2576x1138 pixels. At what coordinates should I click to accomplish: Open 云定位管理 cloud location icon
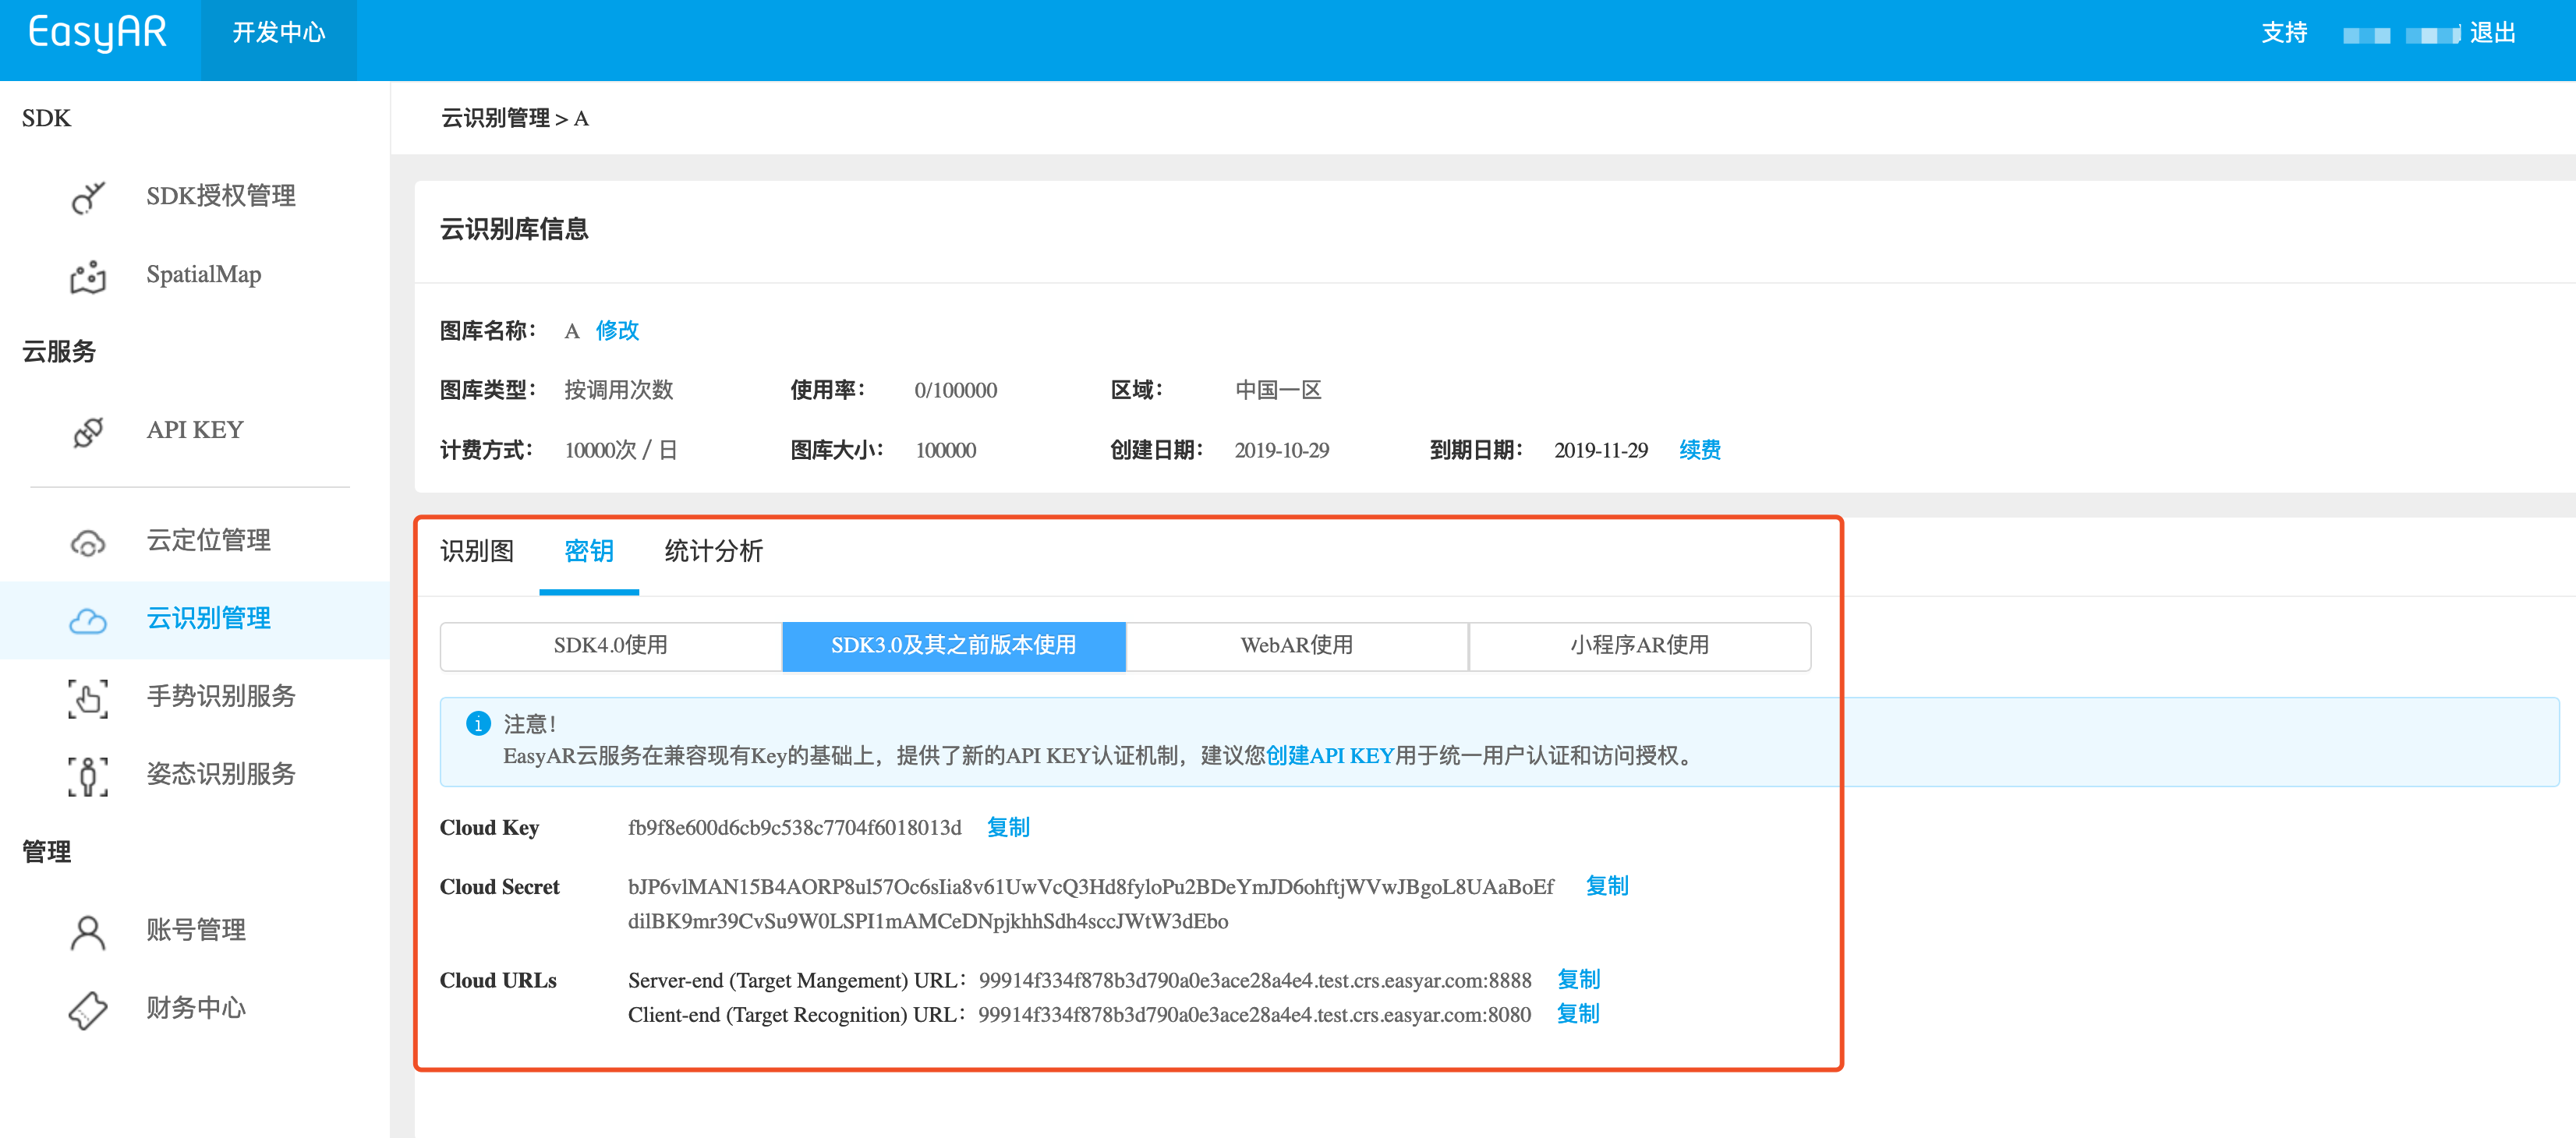(87, 541)
